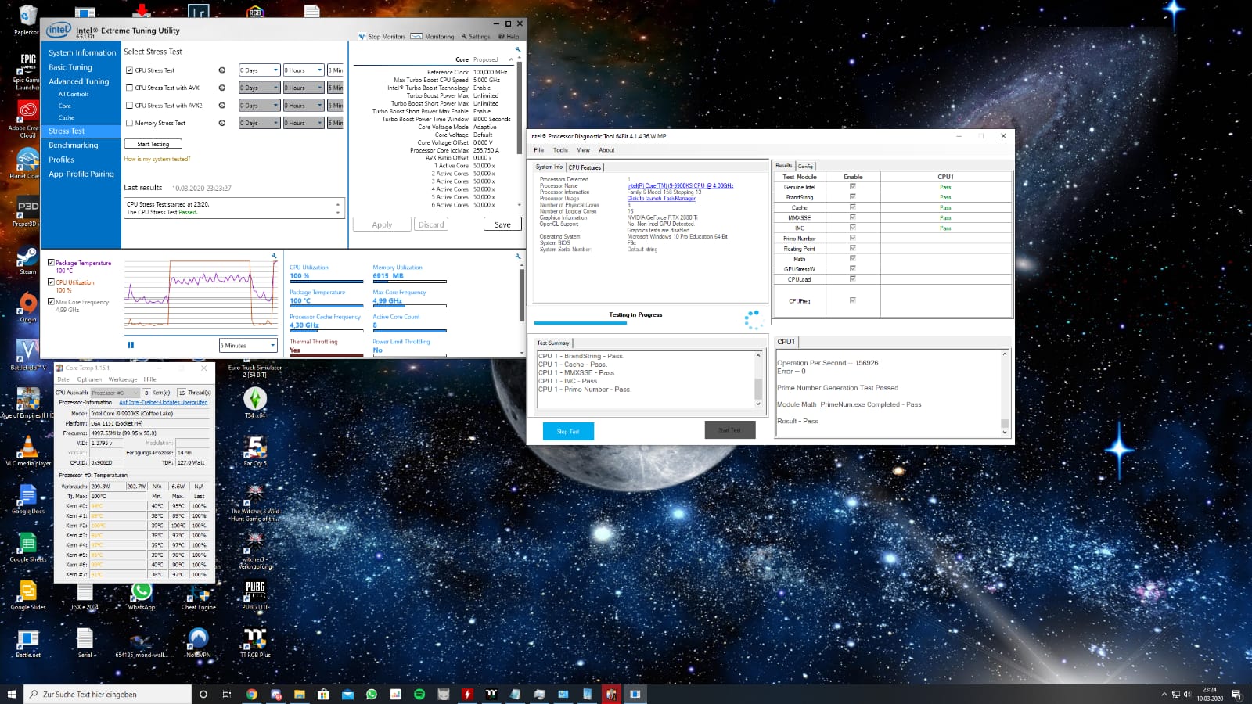Screen dimensions: 1252x704
Task: Open Google Docs desktop shortcut
Action: 27,499
